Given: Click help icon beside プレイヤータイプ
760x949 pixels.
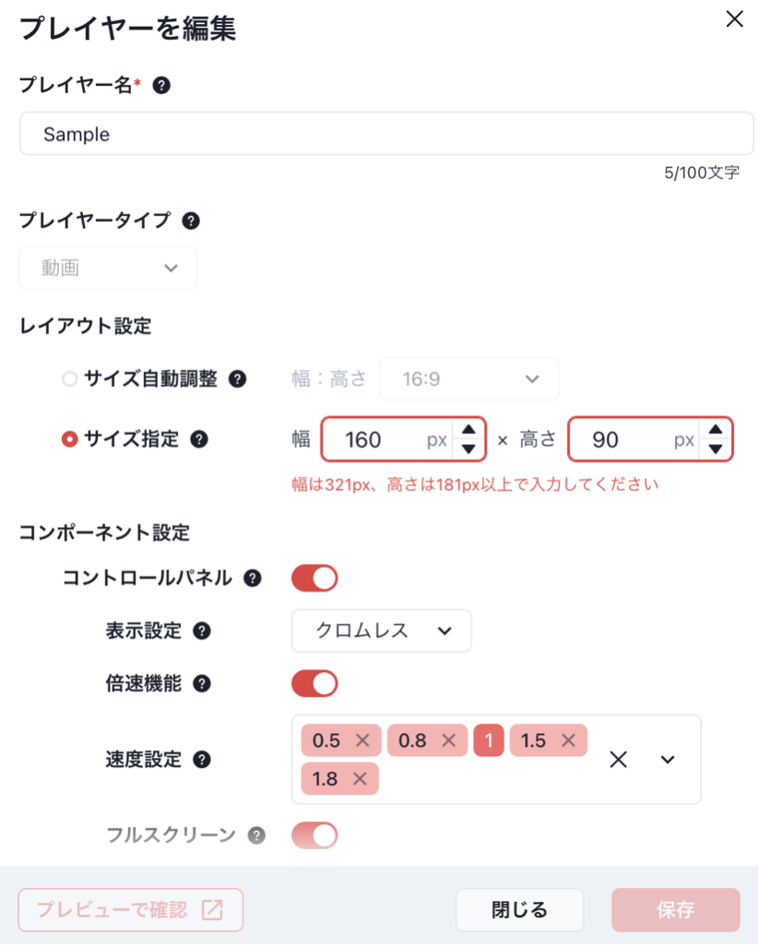Looking at the screenshot, I should click(x=191, y=221).
